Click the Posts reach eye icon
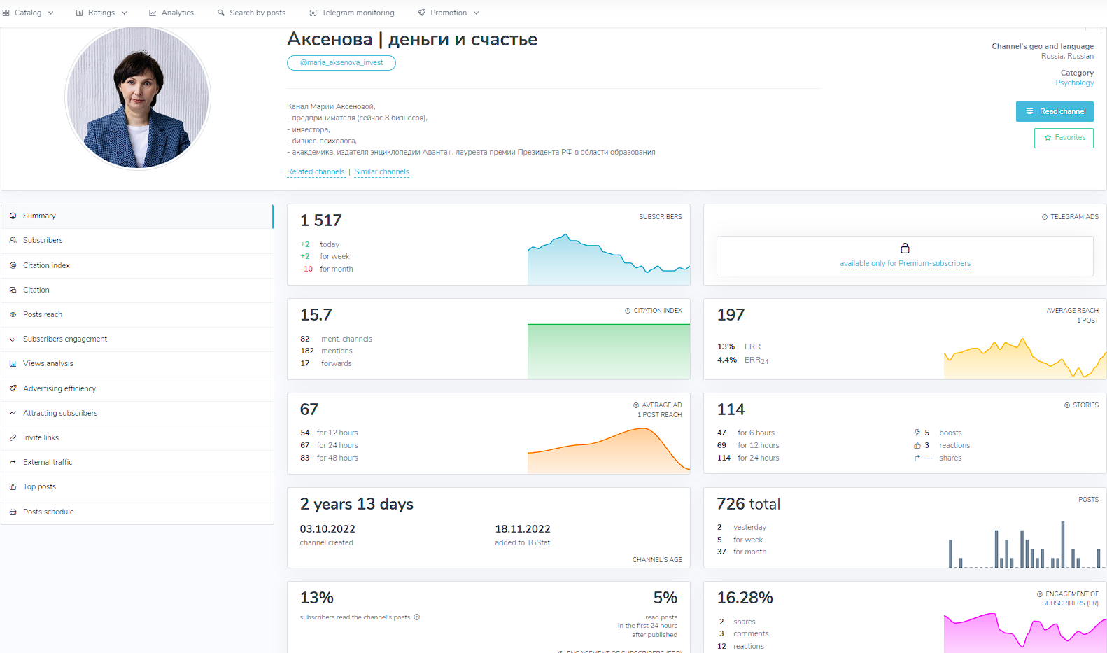The width and height of the screenshot is (1107, 653). (x=13, y=314)
